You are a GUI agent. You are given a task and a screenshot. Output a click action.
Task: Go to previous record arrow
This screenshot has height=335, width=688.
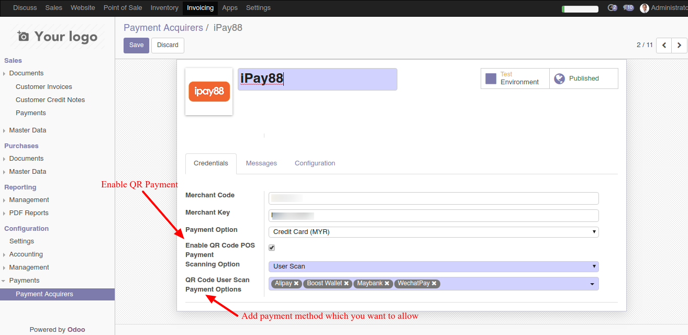pos(664,45)
